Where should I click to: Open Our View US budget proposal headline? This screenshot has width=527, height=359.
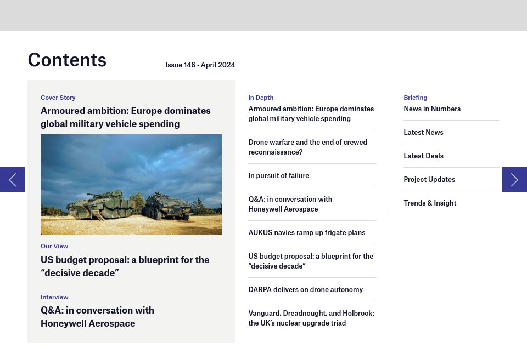(x=125, y=266)
